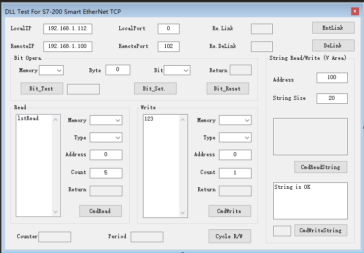Click the Re.Link result field

(262, 29)
